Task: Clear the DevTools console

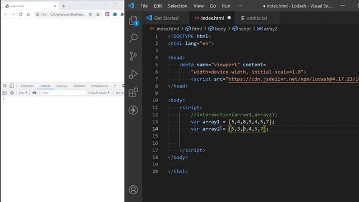Action: (x=12, y=93)
